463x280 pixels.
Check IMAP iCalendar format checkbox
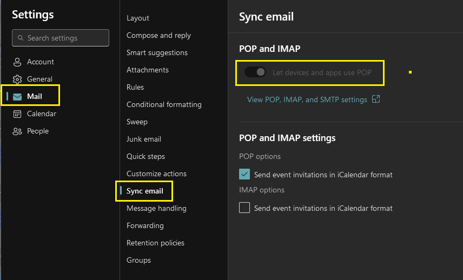pyautogui.click(x=244, y=208)
